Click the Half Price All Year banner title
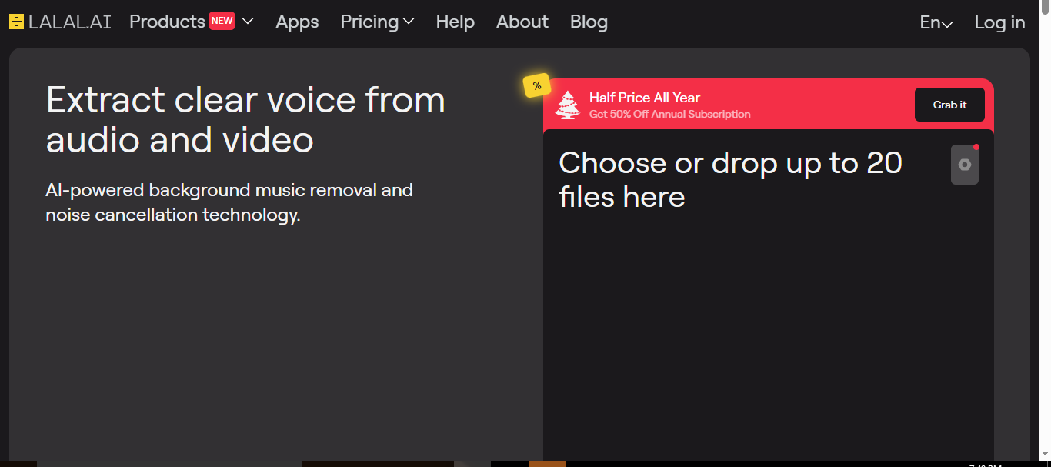 click(644, 98)
